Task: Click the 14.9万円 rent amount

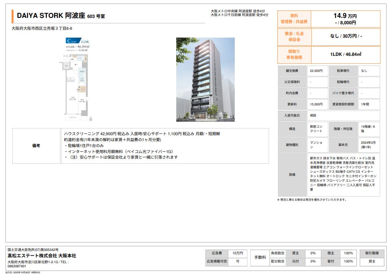Action: click(x=345, y=16)
